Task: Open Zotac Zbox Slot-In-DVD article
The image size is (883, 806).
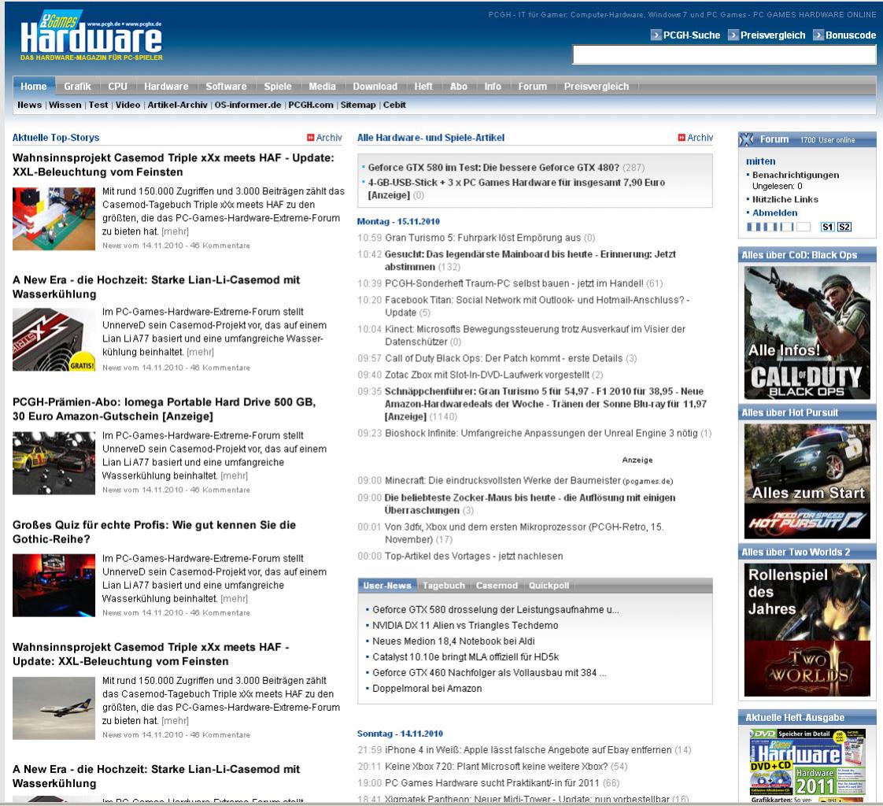Action: 487,375
